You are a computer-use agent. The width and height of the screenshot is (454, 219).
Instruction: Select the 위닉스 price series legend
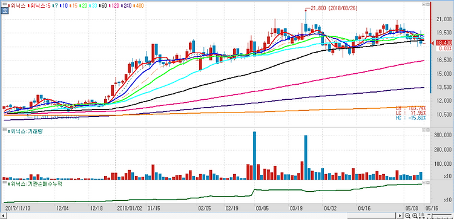click(17, 5)
